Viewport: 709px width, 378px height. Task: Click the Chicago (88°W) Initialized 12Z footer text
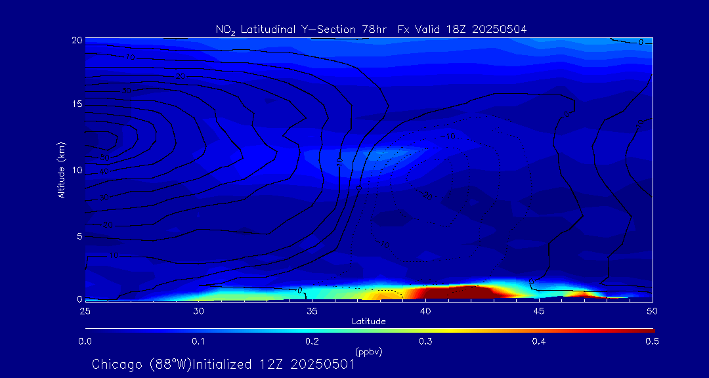click(x=223, y=364)
